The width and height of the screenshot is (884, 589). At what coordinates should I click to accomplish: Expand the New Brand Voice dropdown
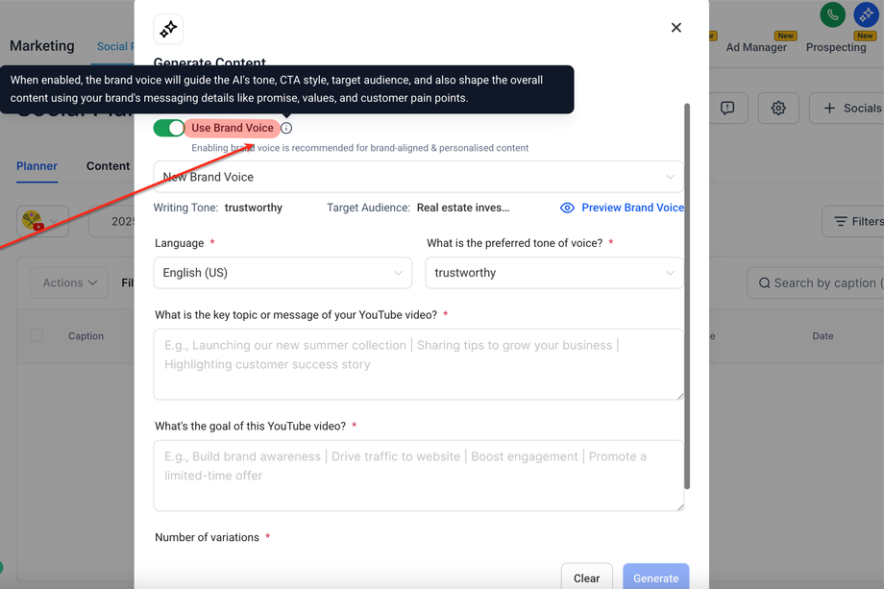419,177
